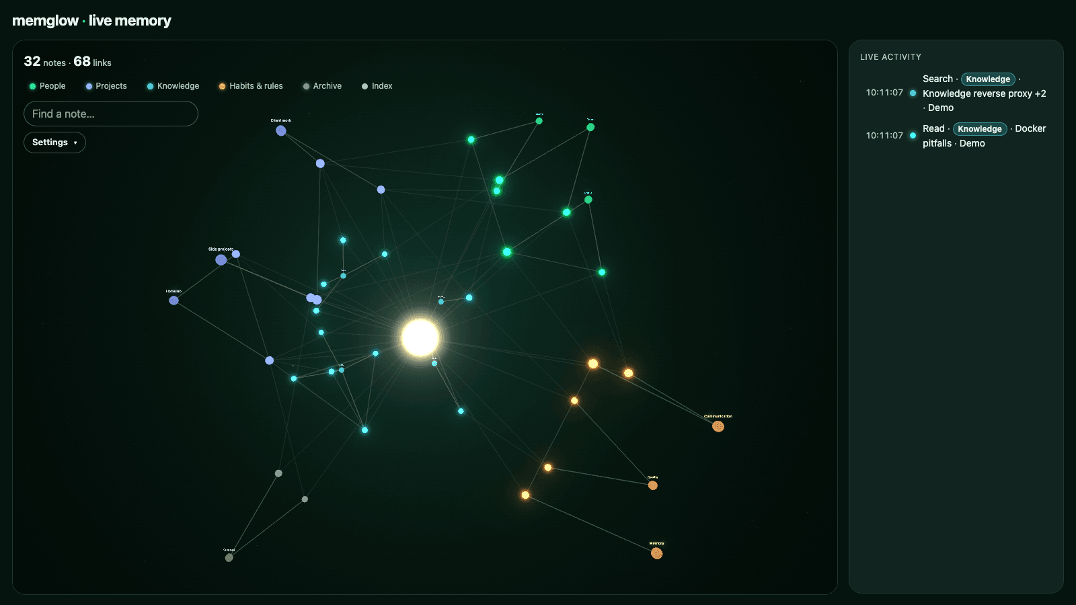The height and width of the screenshot is (605, 1076).
Task: Click the Knowledge tag in the Read entry
Action: point(980,129)
